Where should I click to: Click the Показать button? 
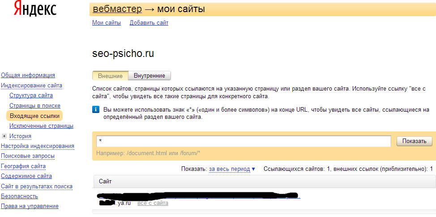(415, 141)
